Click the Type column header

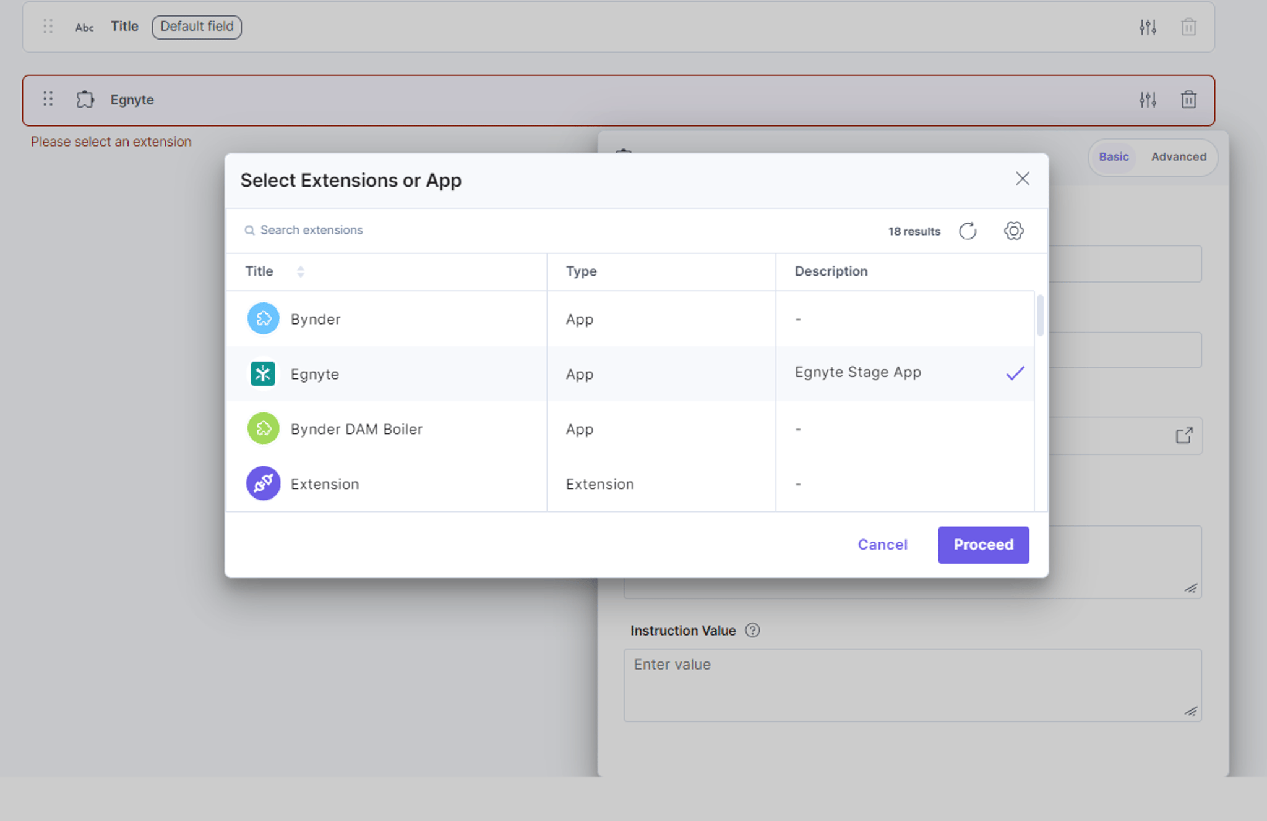[581, 271]
